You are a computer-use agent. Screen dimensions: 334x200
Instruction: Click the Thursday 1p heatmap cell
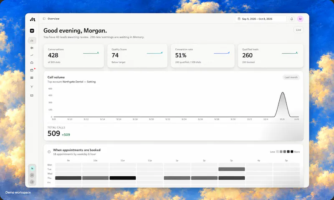[x=177, y=178]
